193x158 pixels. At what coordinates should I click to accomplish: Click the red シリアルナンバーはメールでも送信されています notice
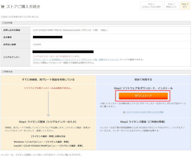pyautogui.click(x=57, y=56)
